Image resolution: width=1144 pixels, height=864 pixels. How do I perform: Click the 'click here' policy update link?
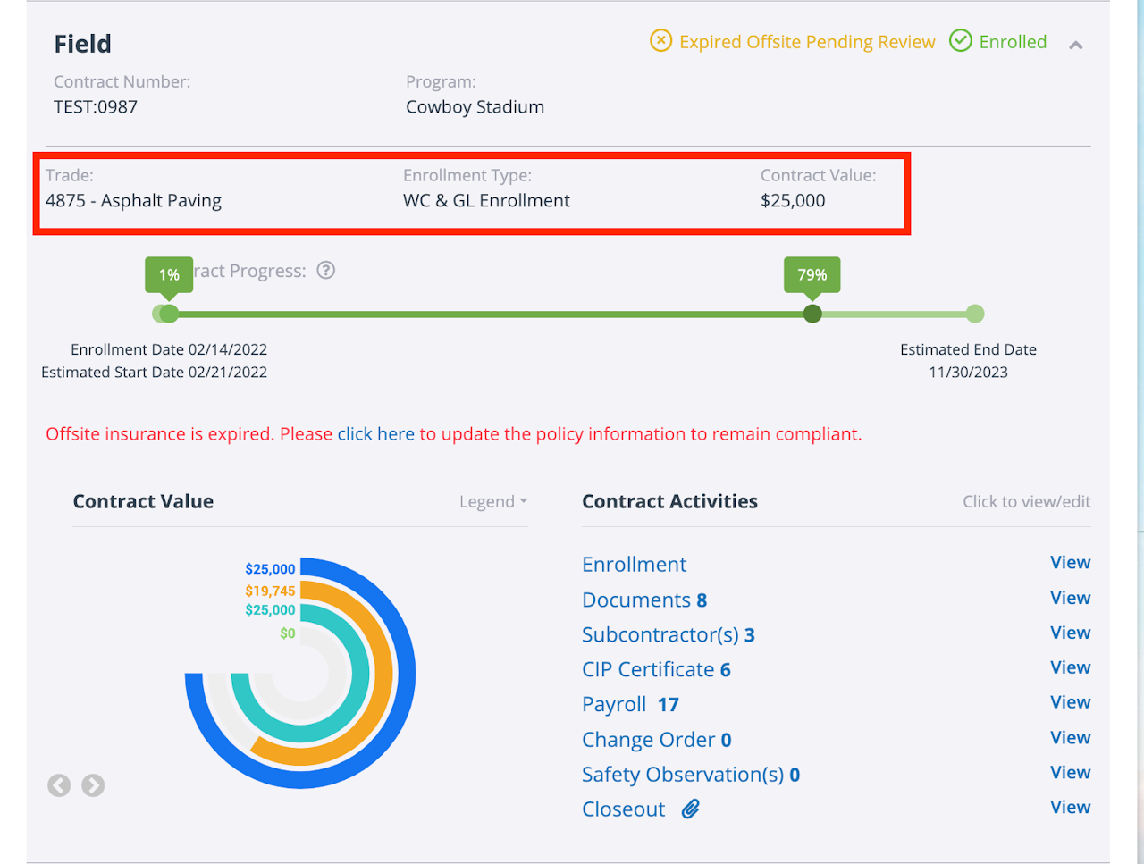[376, 434]
